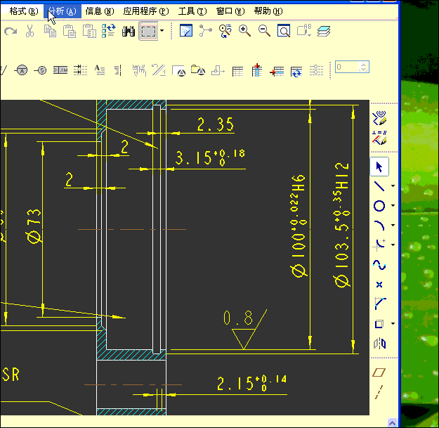Select the arrow pointer tool

point(379,167)
